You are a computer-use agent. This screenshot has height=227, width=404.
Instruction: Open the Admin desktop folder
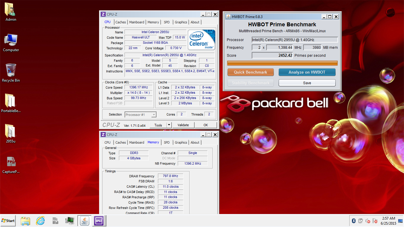coord(11,12)
